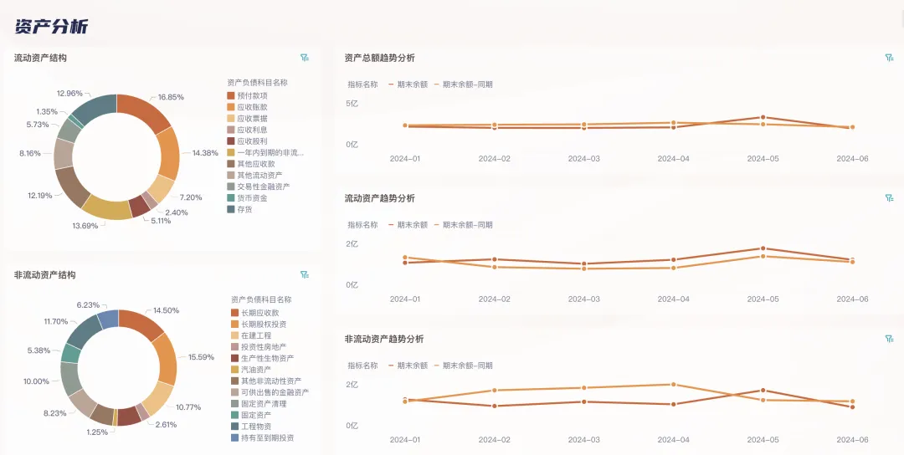Open the 流动资产趋势分析 chart filter icon

pos(889,198)
